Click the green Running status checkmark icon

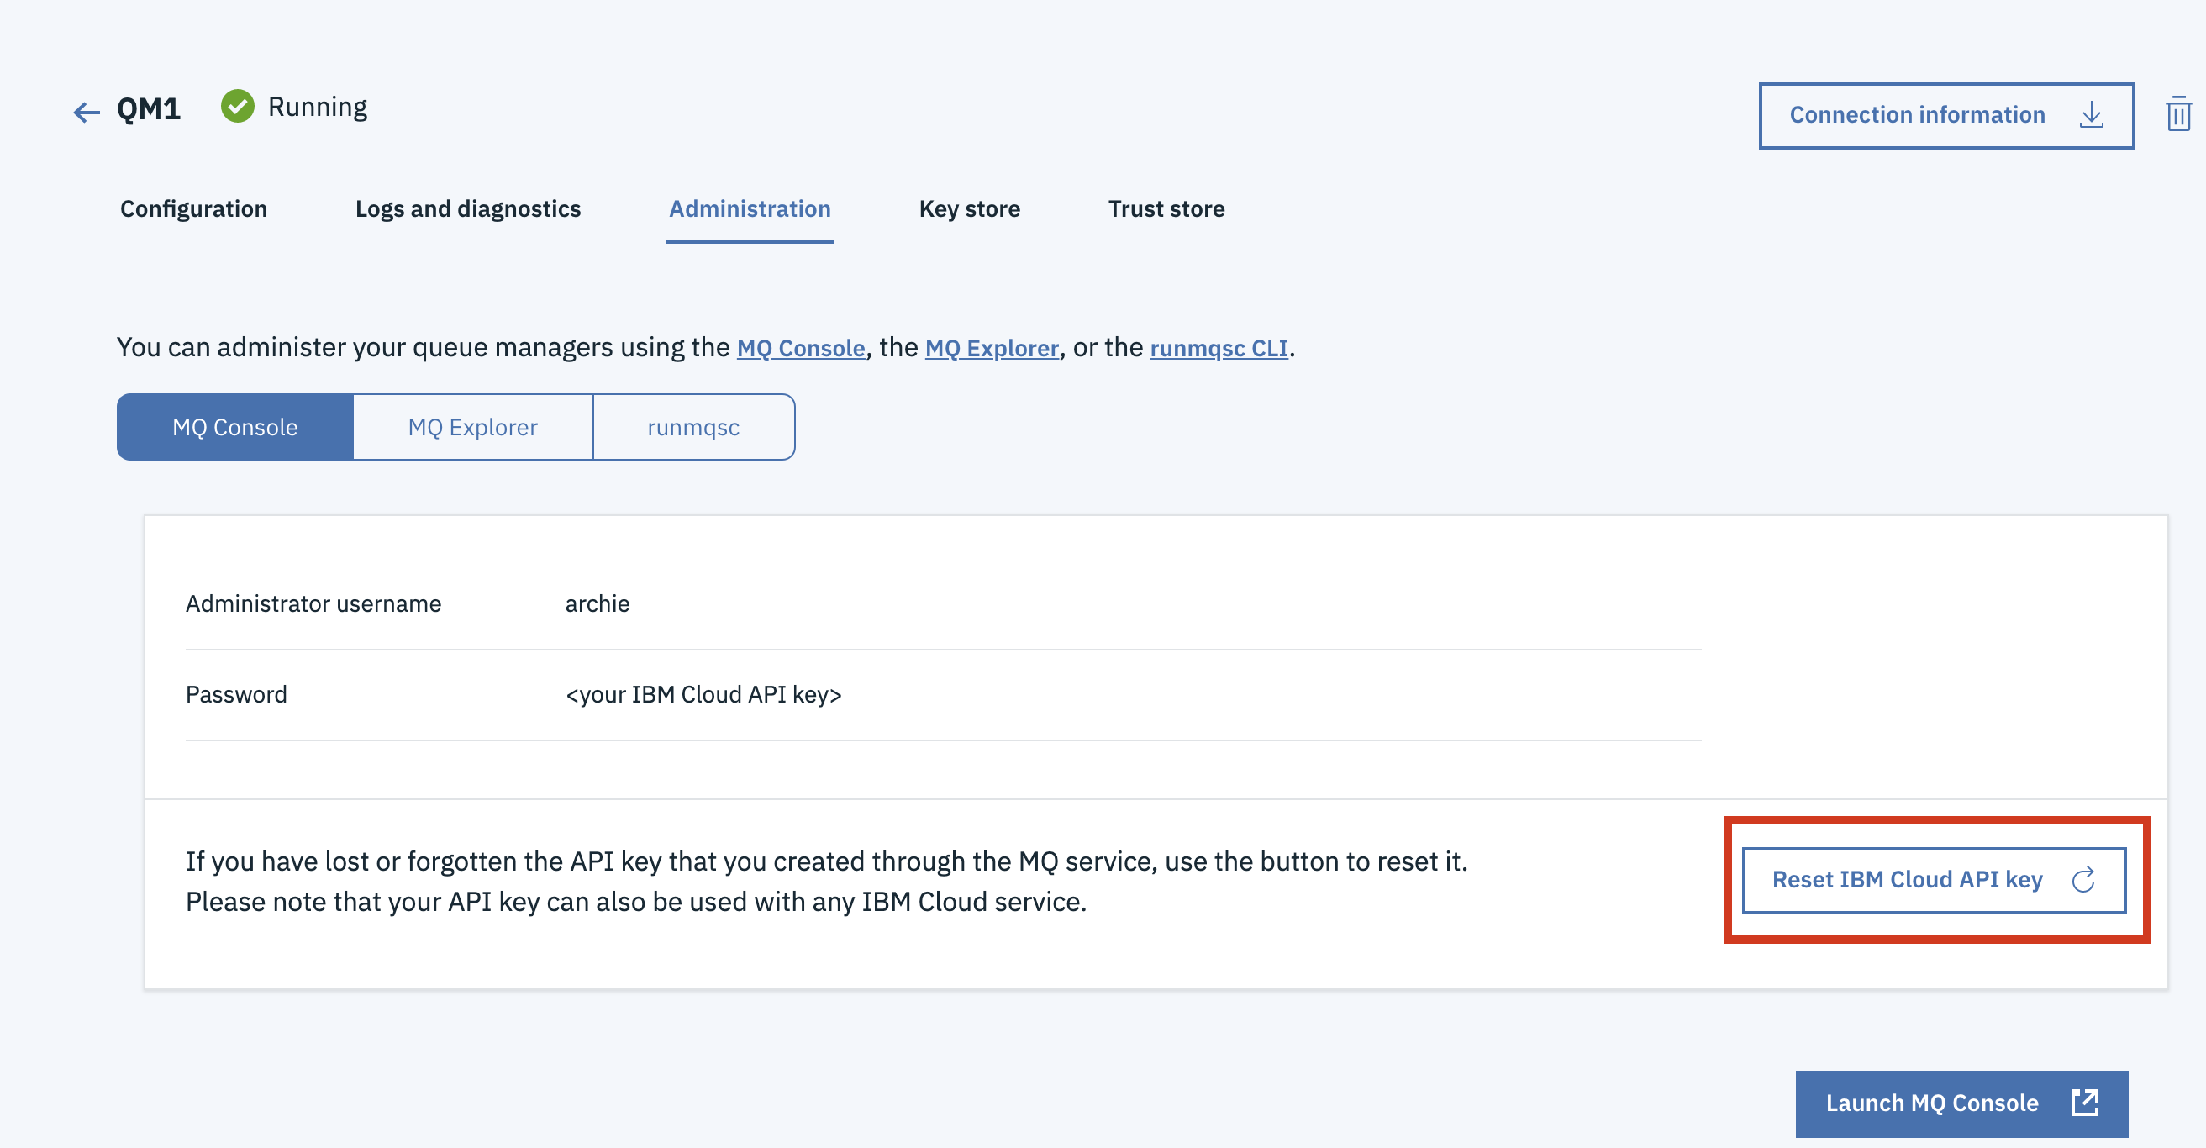coord(237,106)
